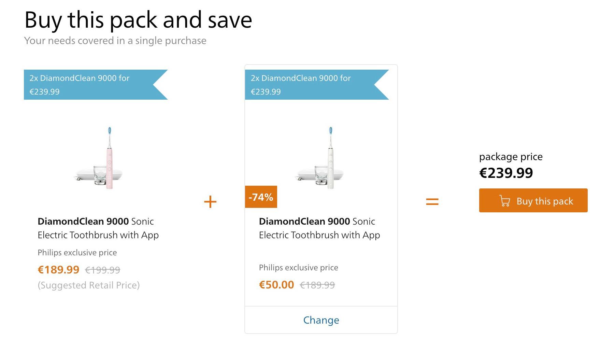Click the Change link under second toothbrush
Viewport: 600px width, 340px height.
click(x=321, y=320)
